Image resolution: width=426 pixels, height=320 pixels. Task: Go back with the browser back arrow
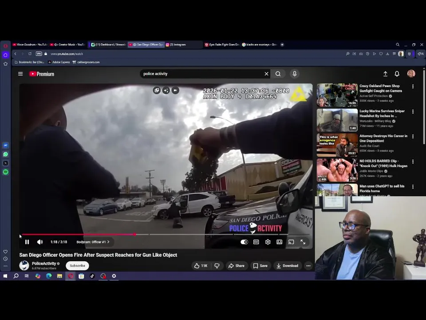16,54
